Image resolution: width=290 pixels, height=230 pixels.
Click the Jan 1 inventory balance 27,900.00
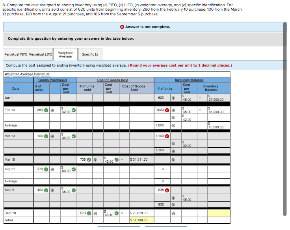pyautogui.click(x=219, y=98)
